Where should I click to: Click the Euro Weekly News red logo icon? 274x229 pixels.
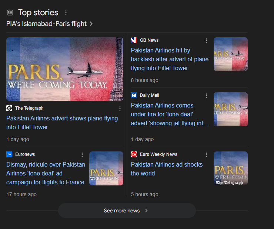tap(134, 154)
